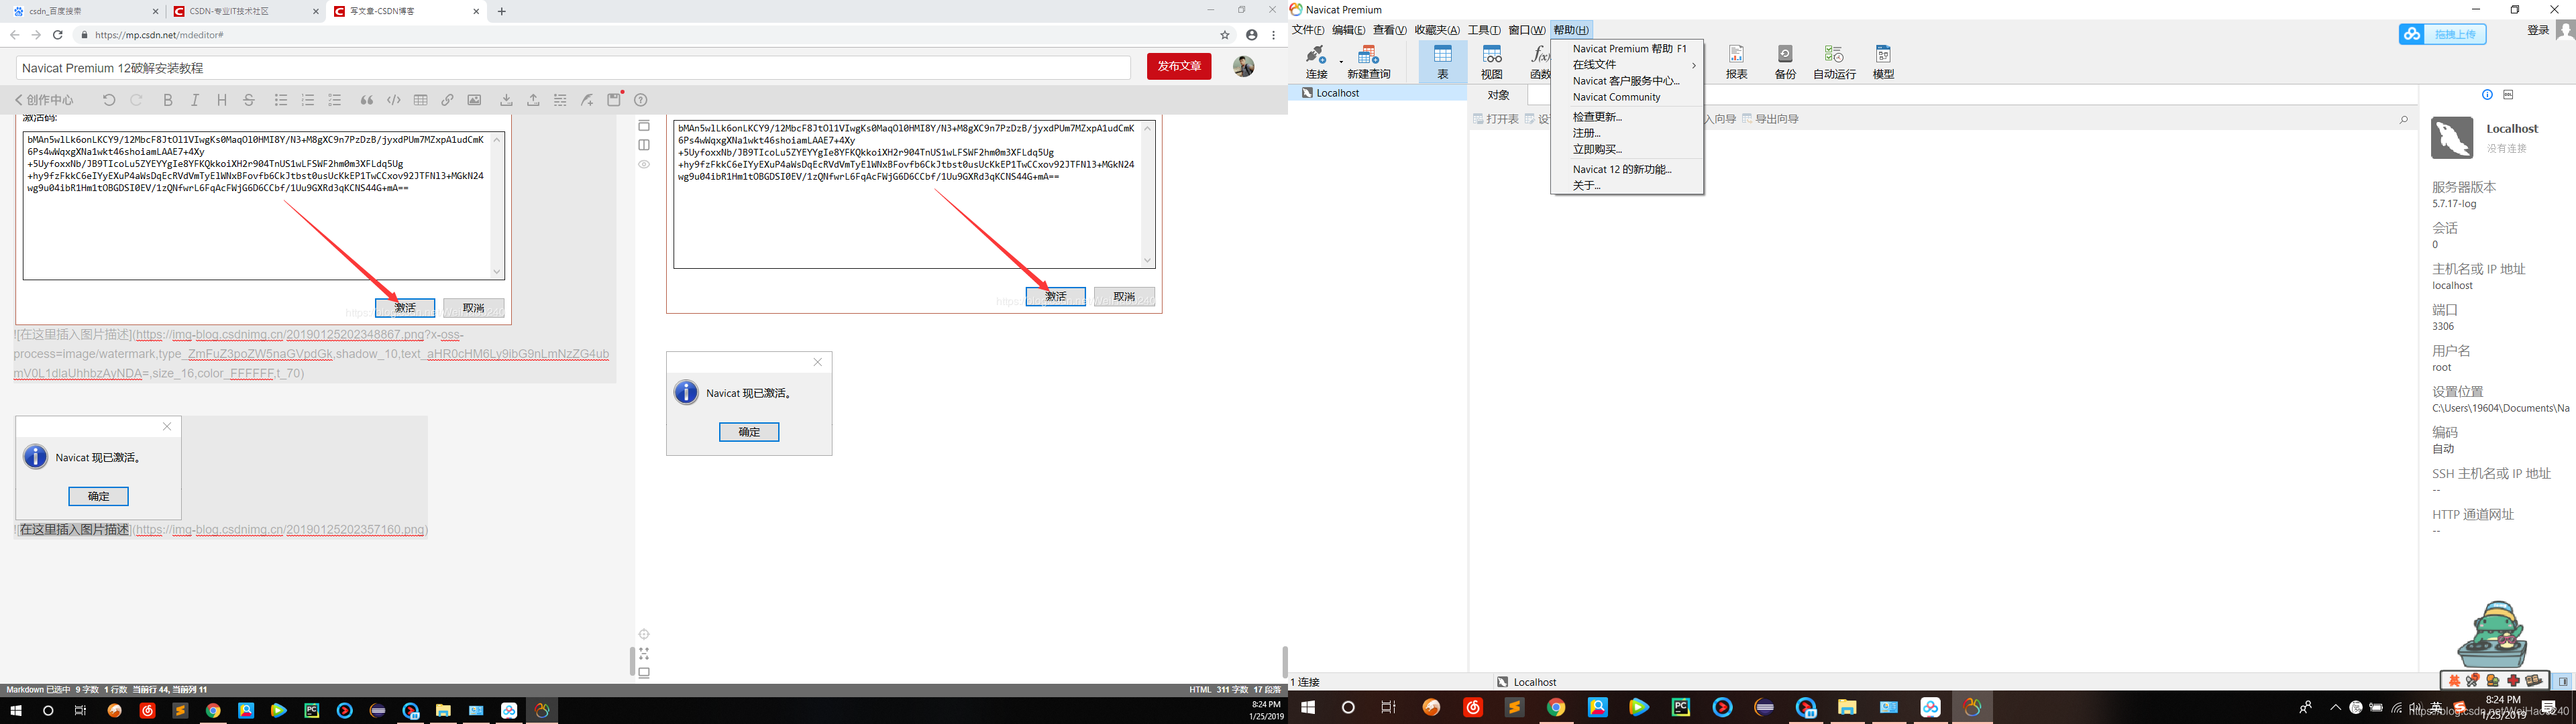Viewport: 2576px width, 724px height.
Task: Switch to the CSDN-专业IT技术社区 browser tab
Action: pos(247,11)
